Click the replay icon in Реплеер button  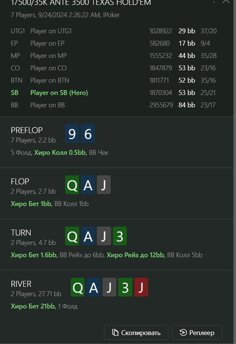point(183,333)
